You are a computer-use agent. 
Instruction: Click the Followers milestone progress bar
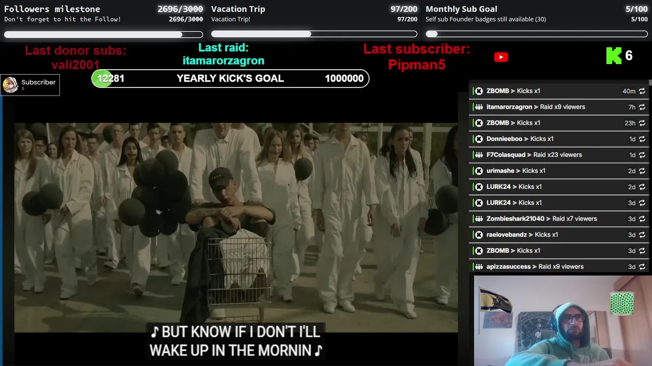[103, 35]
